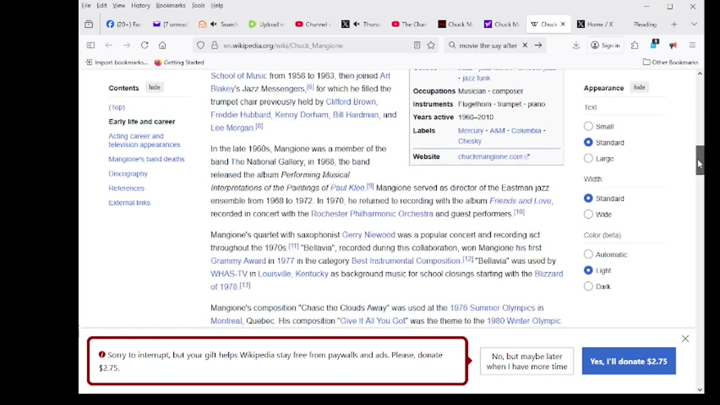The height and width of the screenshot is (405, 720).
Task: Click the page vertical scrollbar thumb
Action: point(700,160)
